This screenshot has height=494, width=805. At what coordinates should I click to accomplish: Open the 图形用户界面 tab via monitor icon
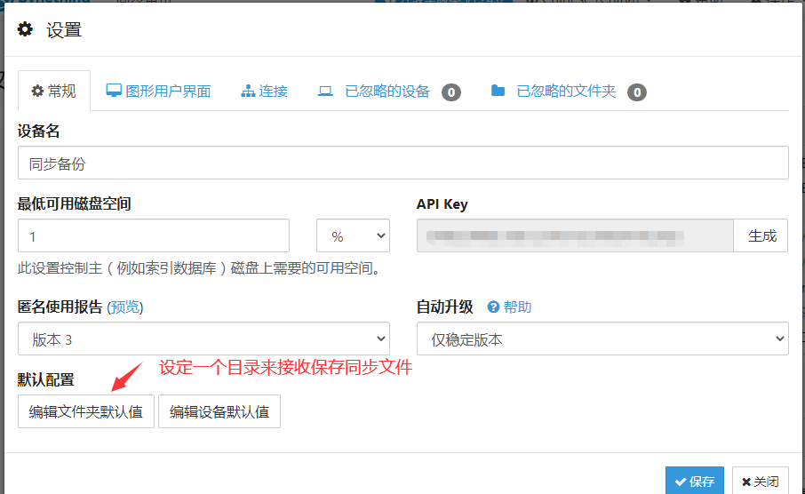114,91
